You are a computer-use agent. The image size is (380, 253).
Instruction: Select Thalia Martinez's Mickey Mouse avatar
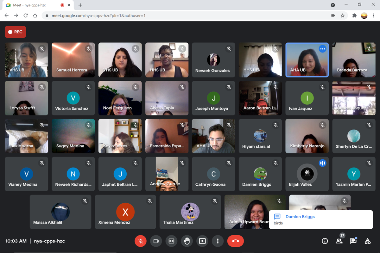click(x=190, y=212)
